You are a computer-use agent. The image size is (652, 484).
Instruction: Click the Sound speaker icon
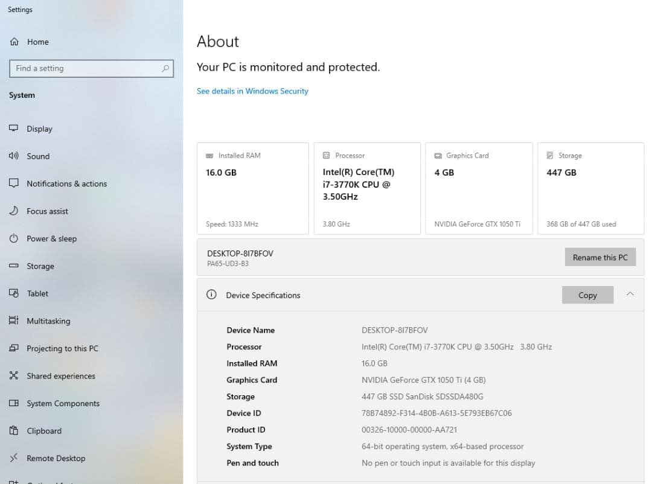14,156
